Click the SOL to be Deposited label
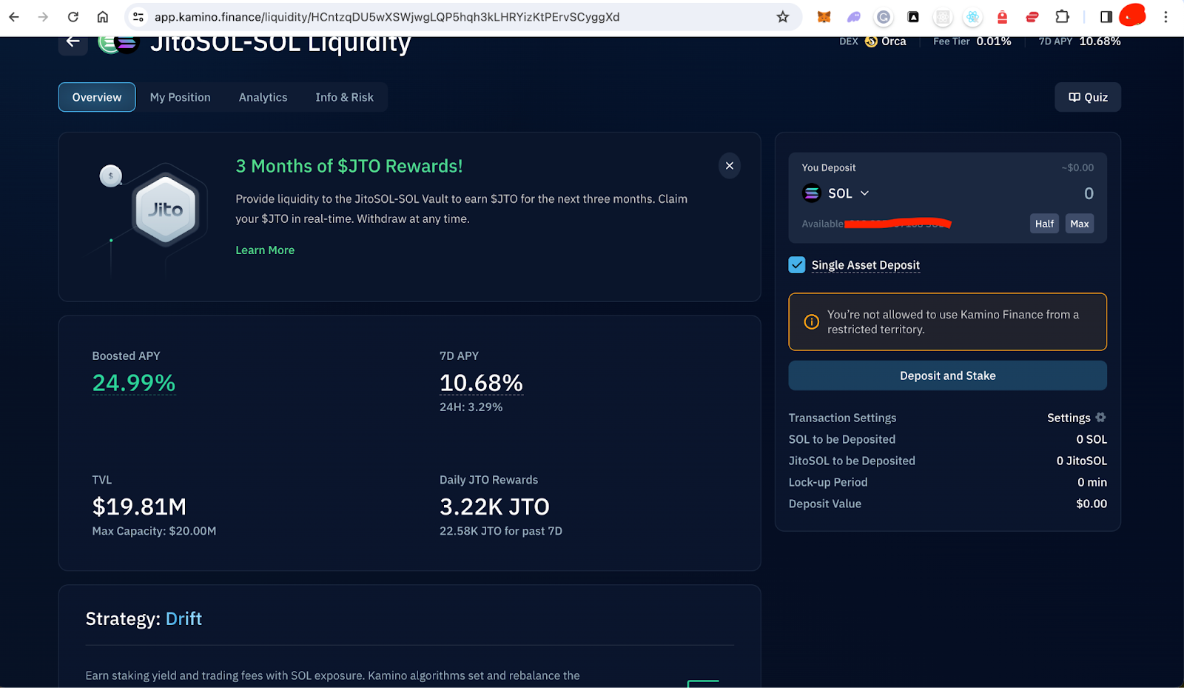1184x688 pixels. 842,439
